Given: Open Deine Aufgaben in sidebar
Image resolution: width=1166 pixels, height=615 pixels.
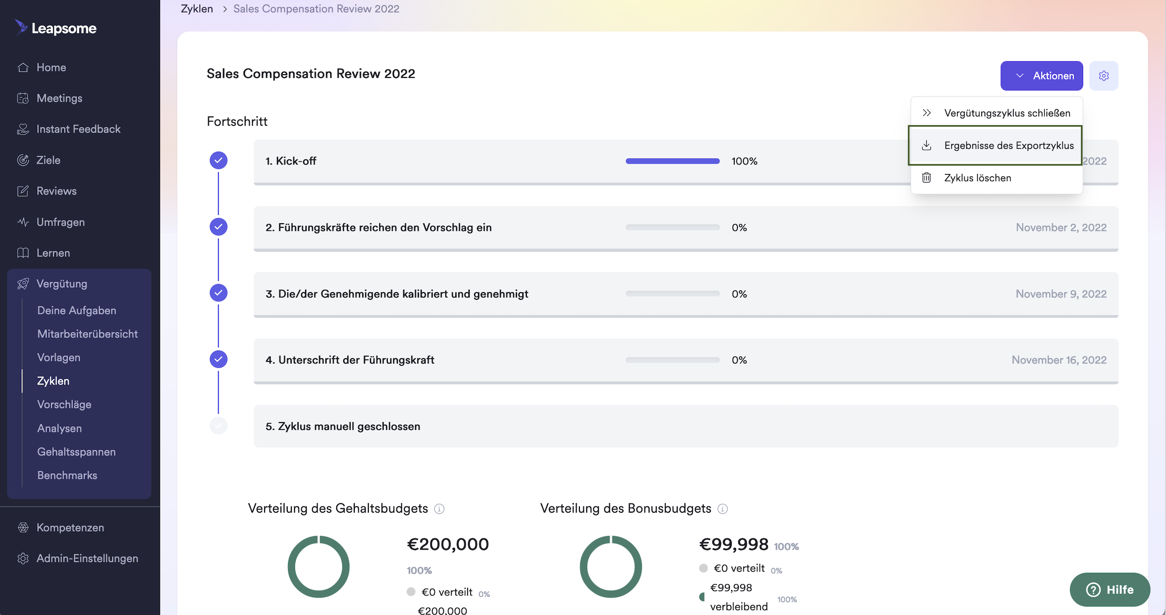Looking at the screenshot, I should coord(77,310).
